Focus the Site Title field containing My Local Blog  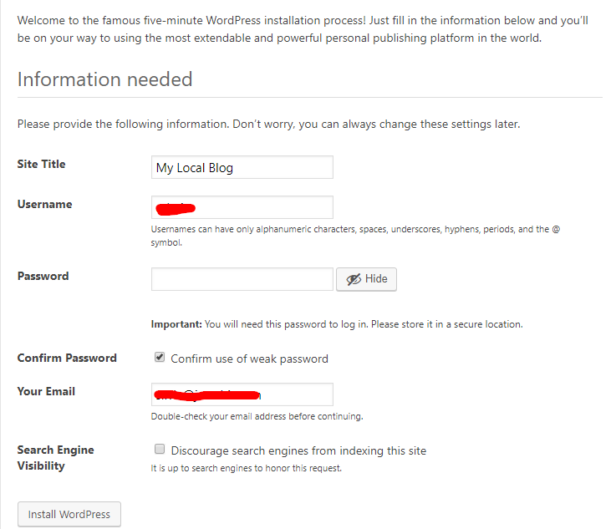coord(242,167)
